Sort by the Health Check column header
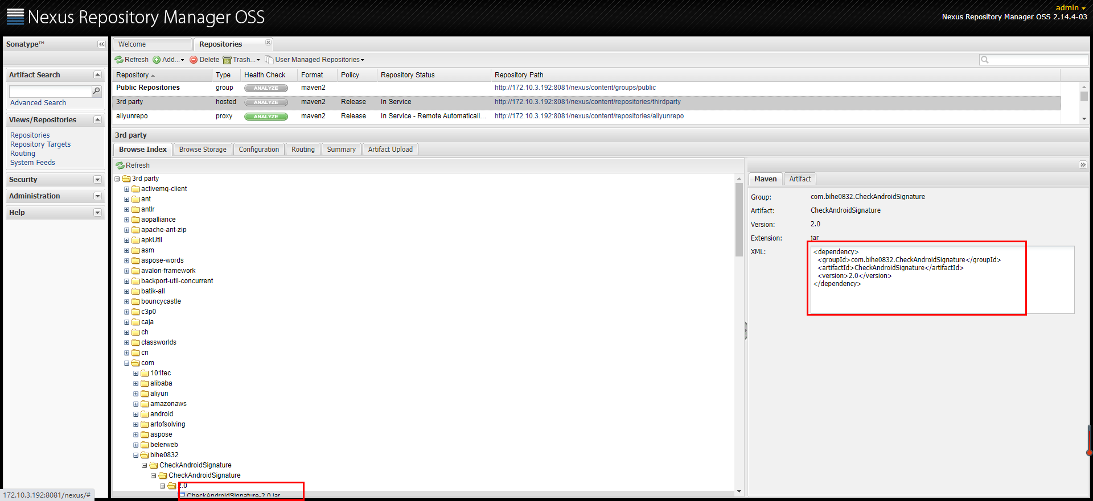The width and height of the screenshot is (1093, 501). 269,75
